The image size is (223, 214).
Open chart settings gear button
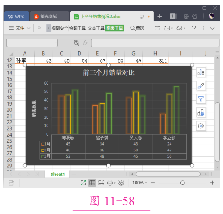(x=201, y=126)
